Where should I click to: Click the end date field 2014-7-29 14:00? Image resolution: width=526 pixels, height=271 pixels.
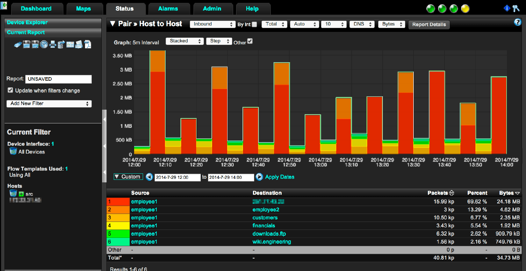coord(231,177)
